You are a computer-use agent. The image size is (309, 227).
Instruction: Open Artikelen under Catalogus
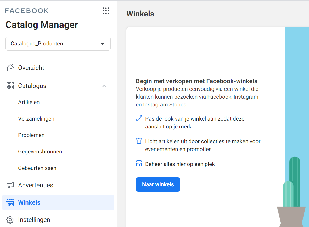29,102
